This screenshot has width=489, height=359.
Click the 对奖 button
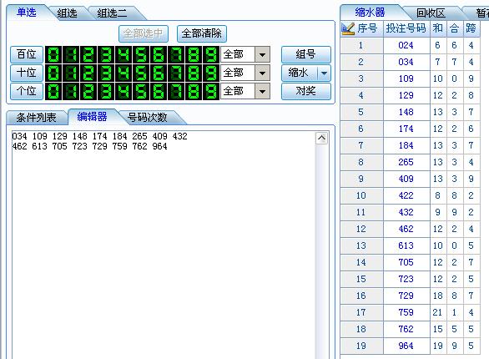306,91
